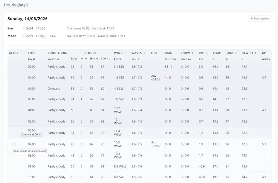Click the dew point 15.9 at 09:00
Viewport: 278px width, 183px height.
(245, 167)
